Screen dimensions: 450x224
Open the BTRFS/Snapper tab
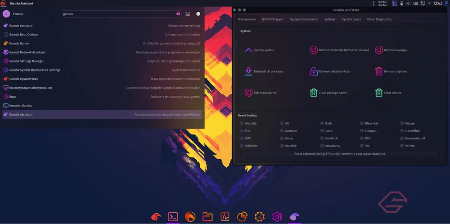coord(273,19)
